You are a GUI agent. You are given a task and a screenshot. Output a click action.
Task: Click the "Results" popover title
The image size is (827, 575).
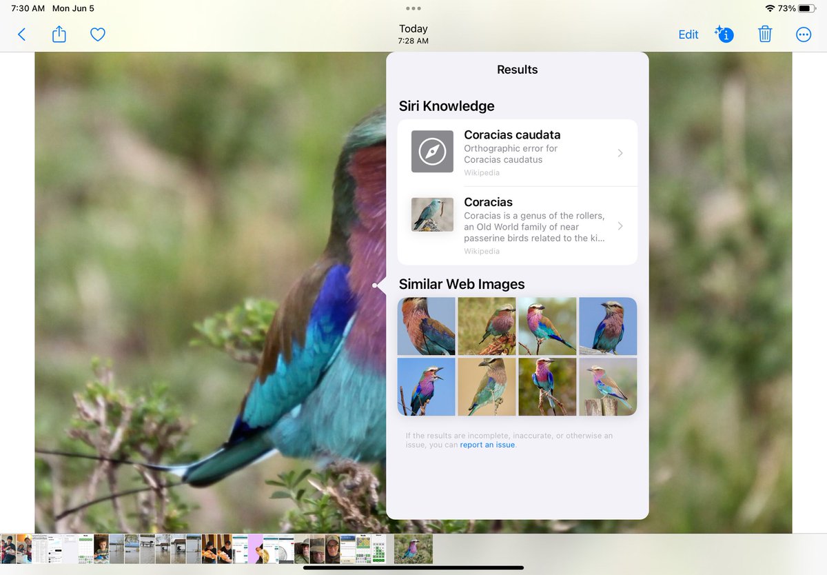[518, 70]
